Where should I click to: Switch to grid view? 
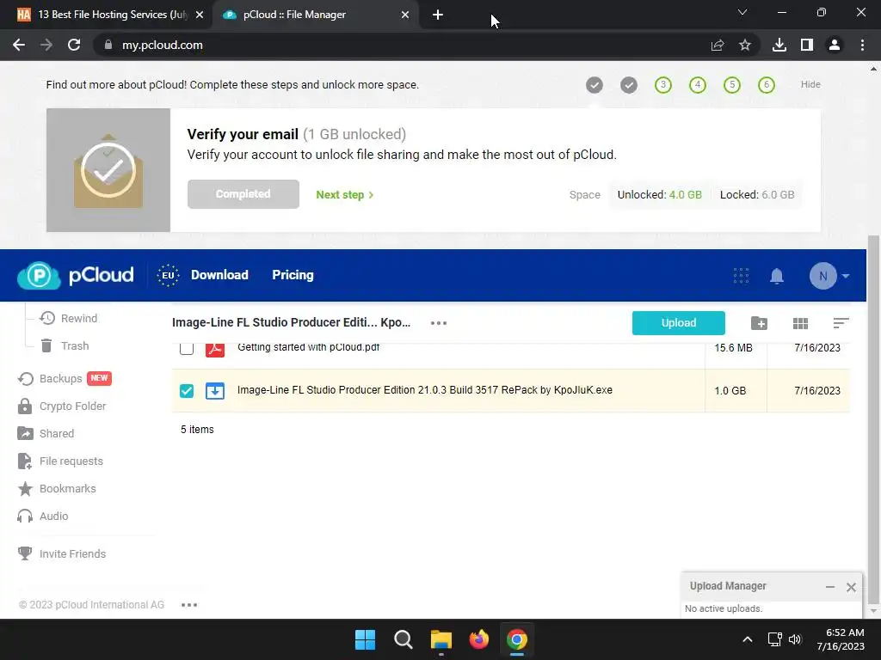pos(800,323)
